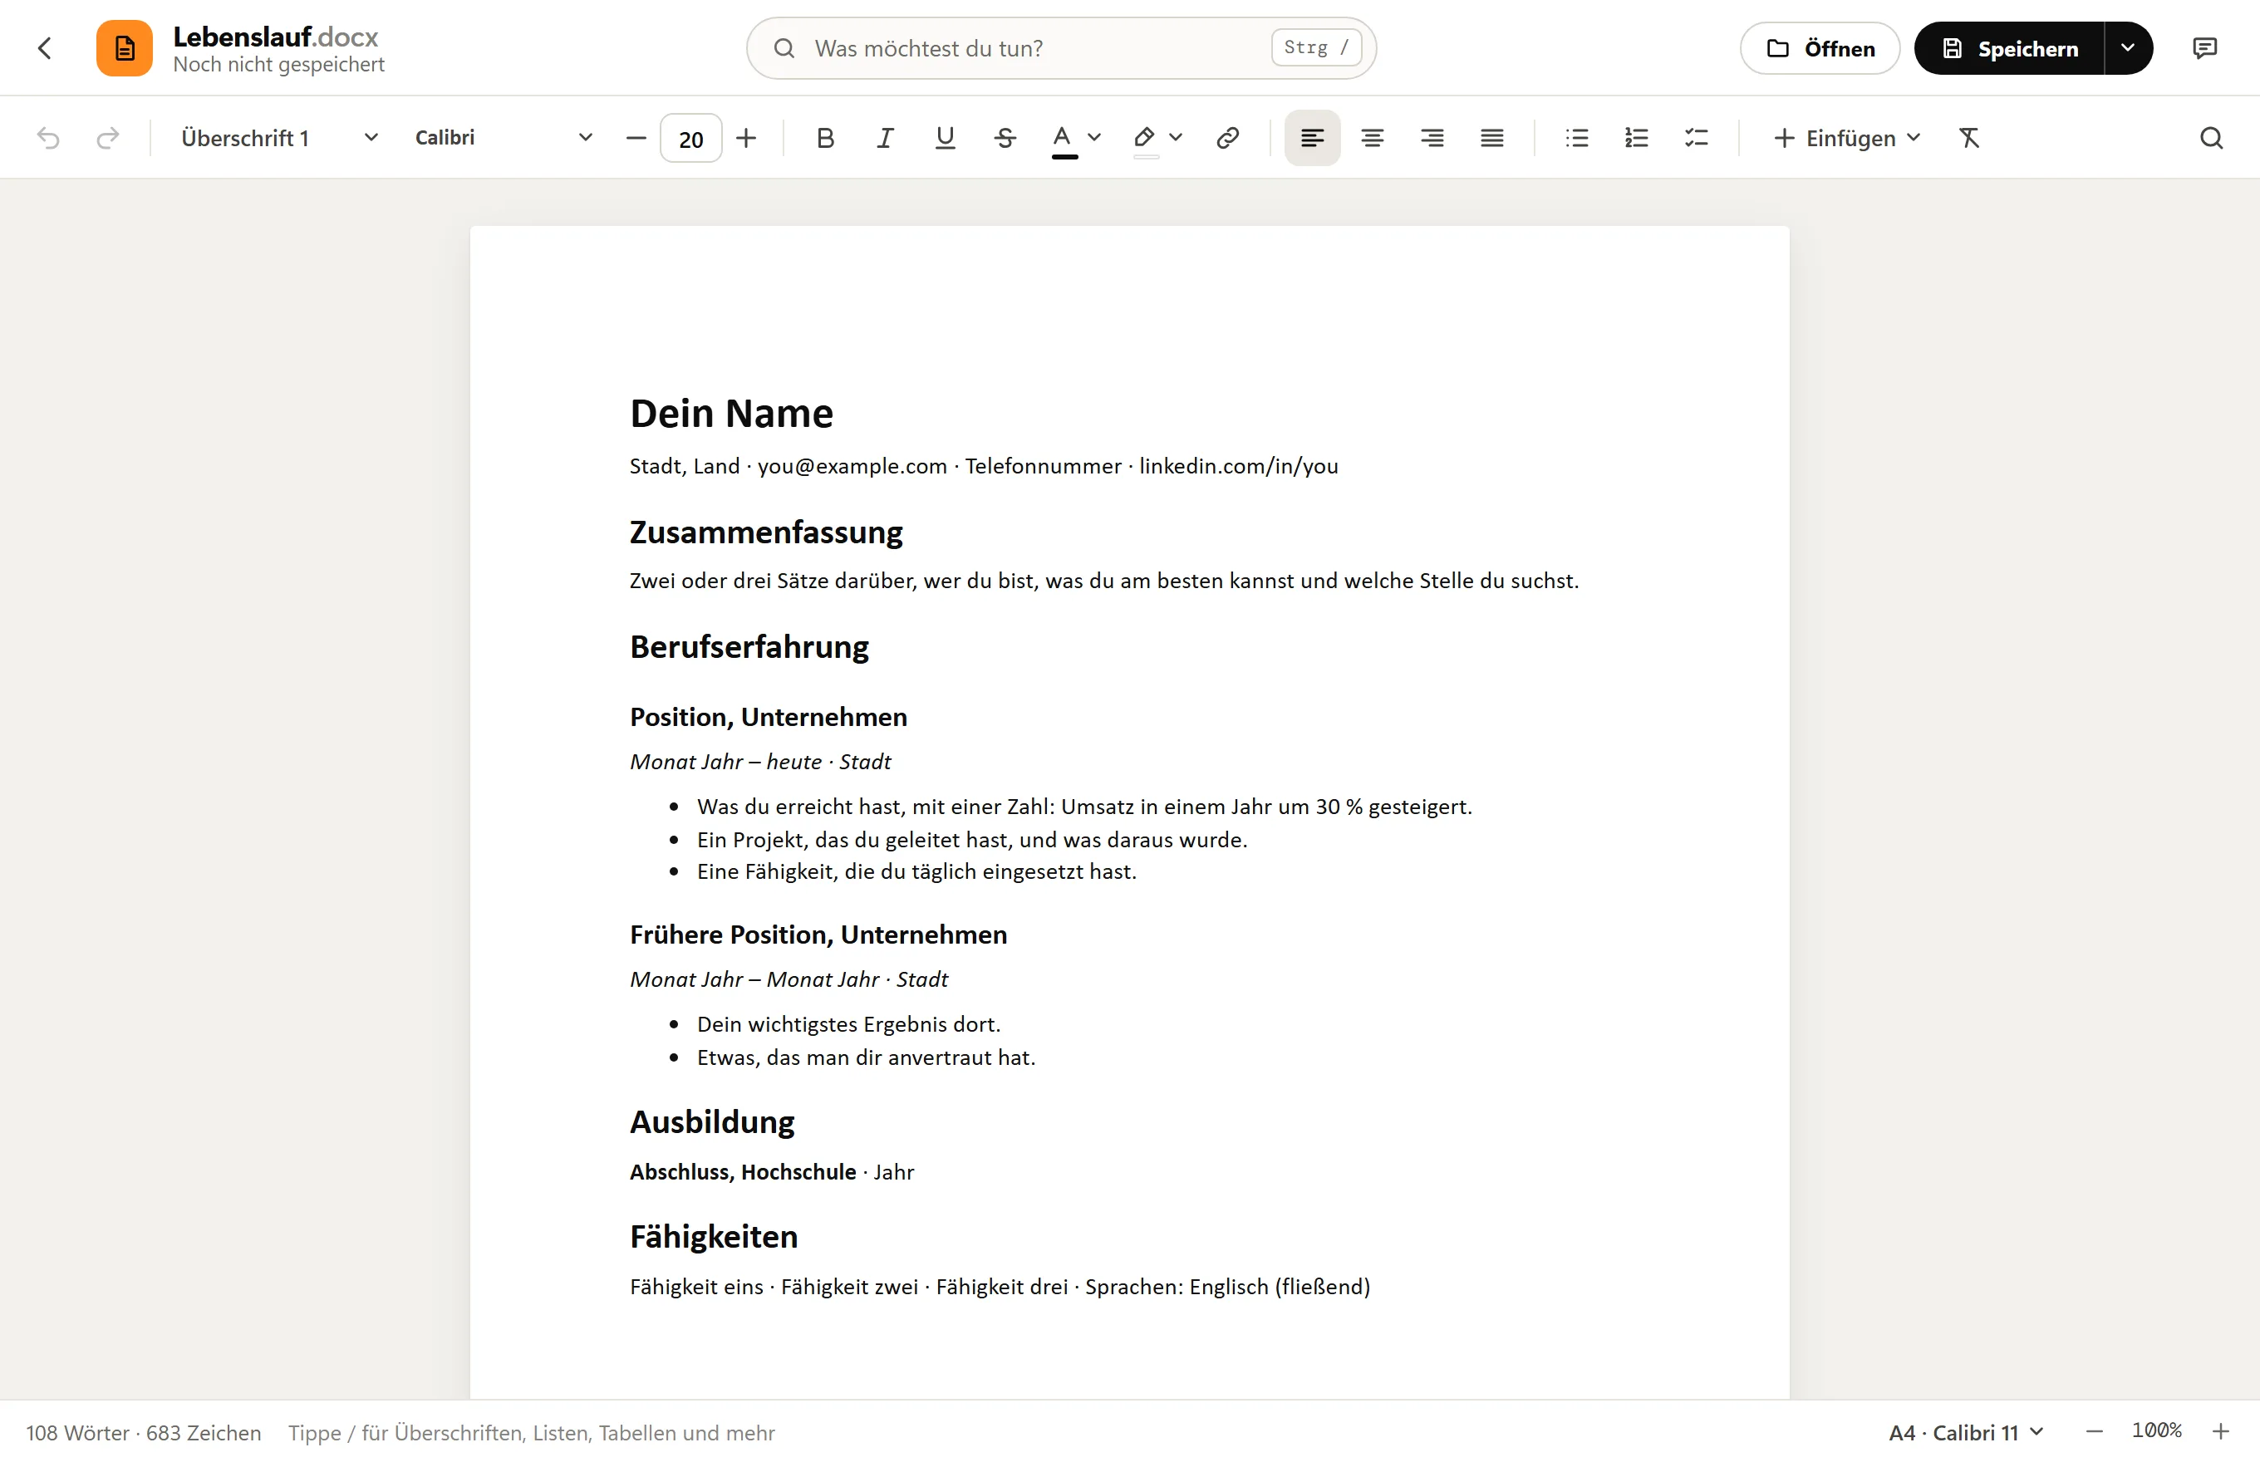Open the highlight color dropdown arrow

coord(1176,138)
